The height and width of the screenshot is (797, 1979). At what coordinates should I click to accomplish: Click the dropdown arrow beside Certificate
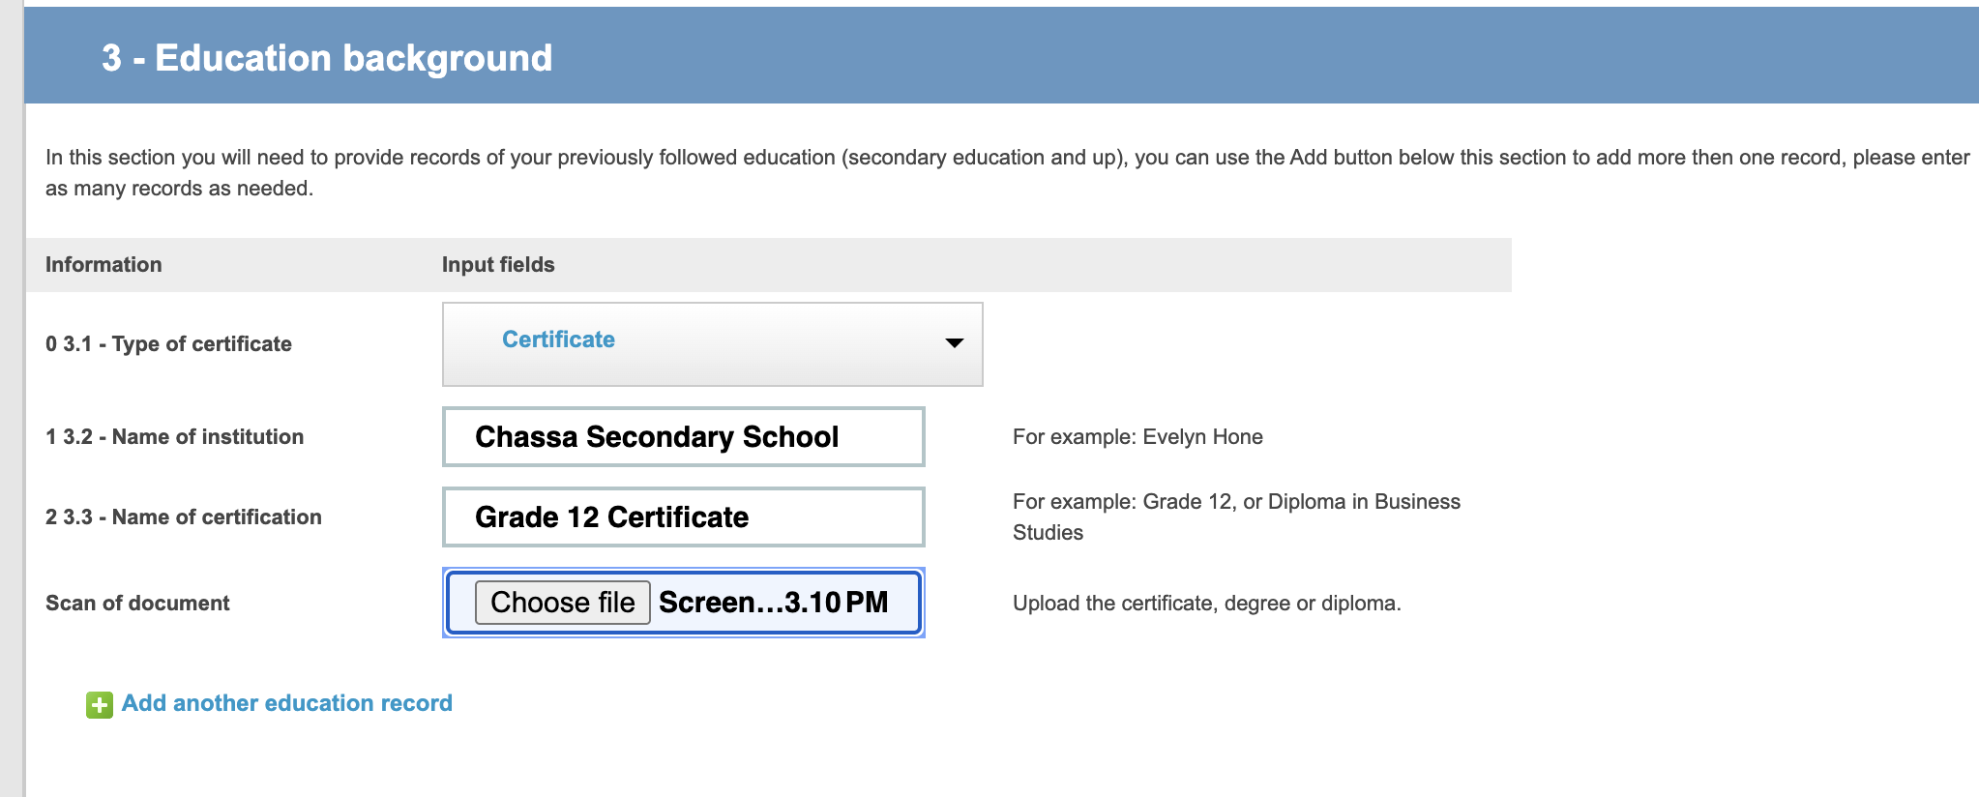[x=954, y=343]
